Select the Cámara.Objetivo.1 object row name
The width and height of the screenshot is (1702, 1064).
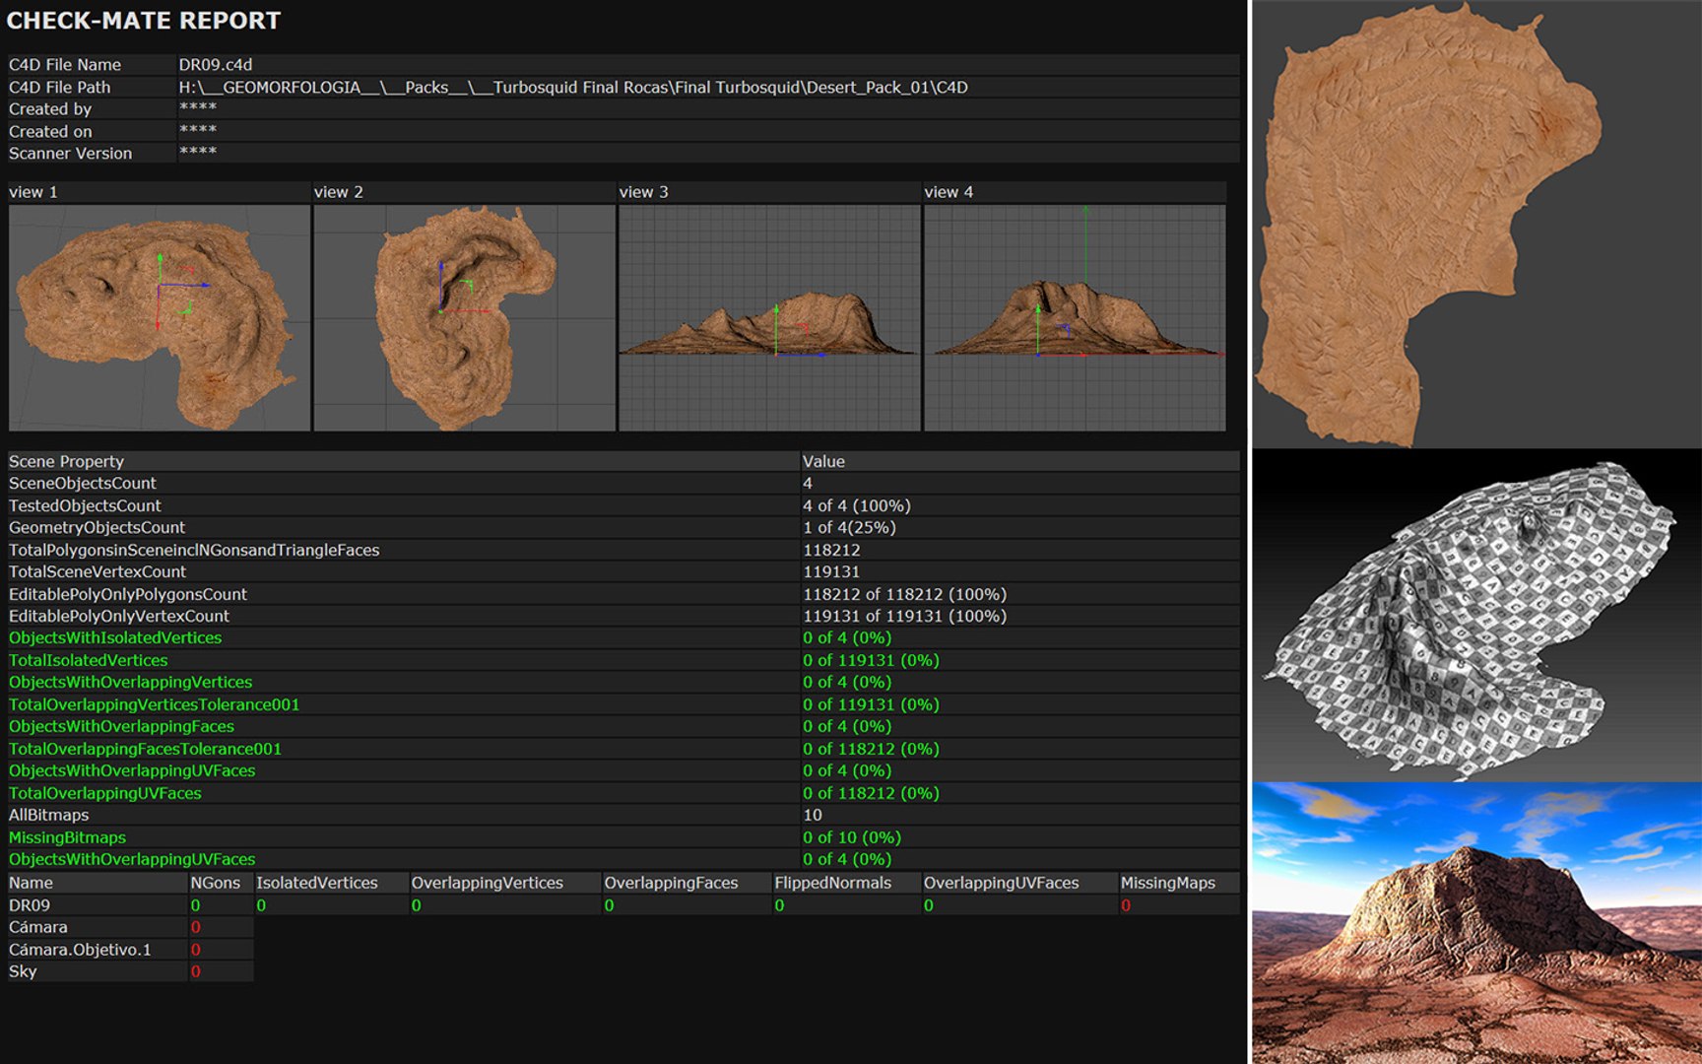(x=80, y=951)
